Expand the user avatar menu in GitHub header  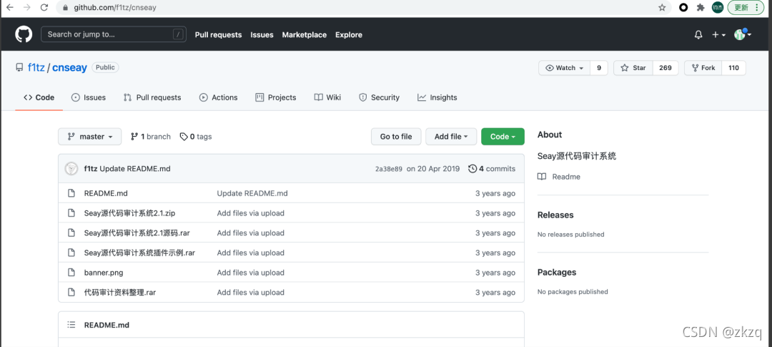tap(743, 34)
